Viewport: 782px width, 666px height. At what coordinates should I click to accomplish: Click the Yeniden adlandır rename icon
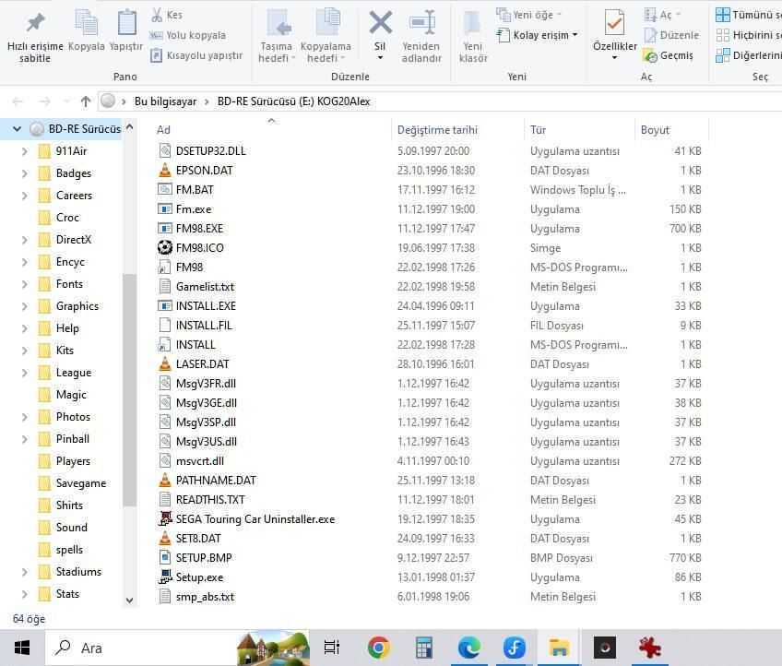point(422,22)
